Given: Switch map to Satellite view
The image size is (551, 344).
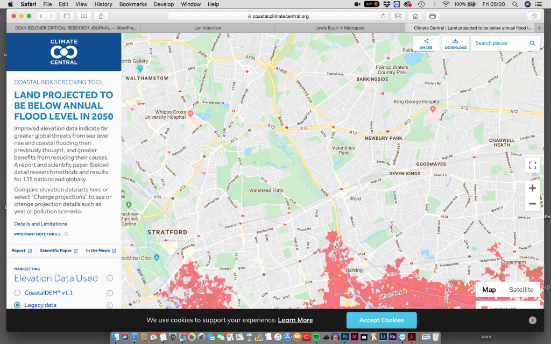Looking at the screenshot, I should (x=521, y=290).
